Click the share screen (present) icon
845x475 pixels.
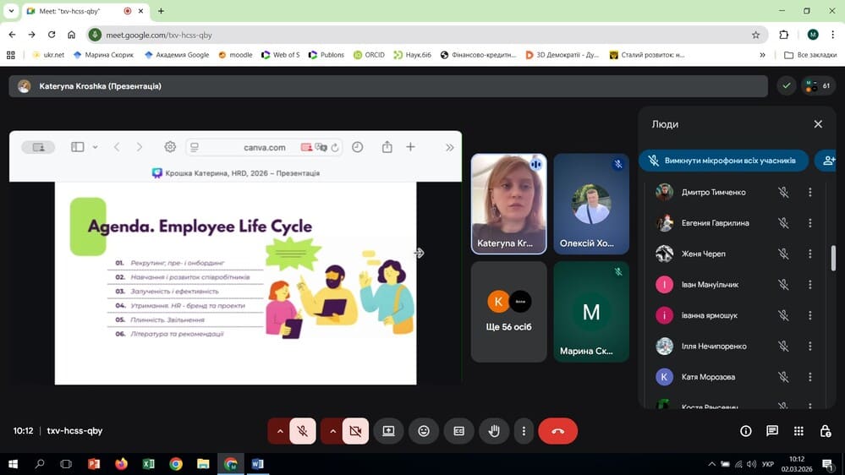pyautogui.click(x=388, y=431)
